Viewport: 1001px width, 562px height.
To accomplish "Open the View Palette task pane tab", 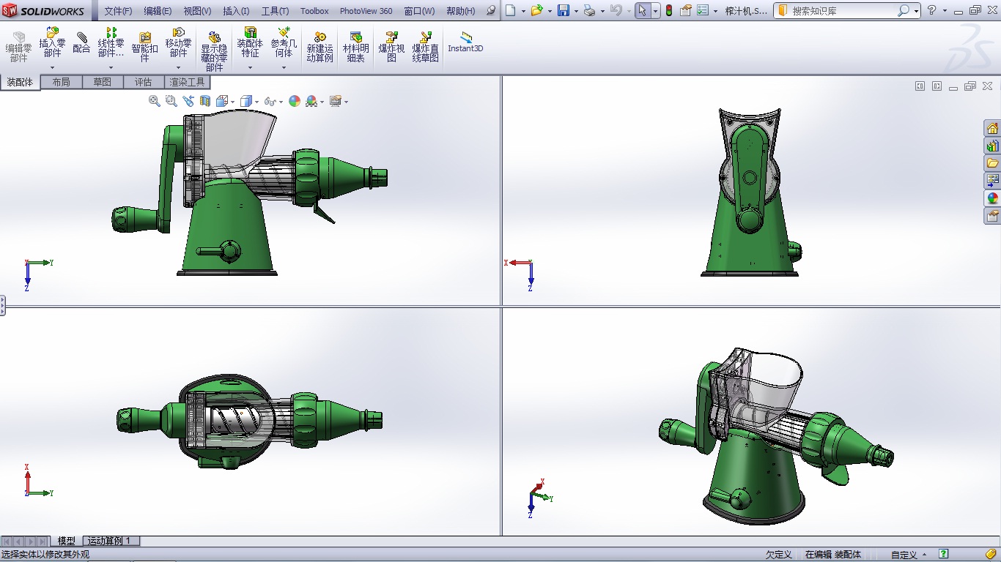I will 993,181.
